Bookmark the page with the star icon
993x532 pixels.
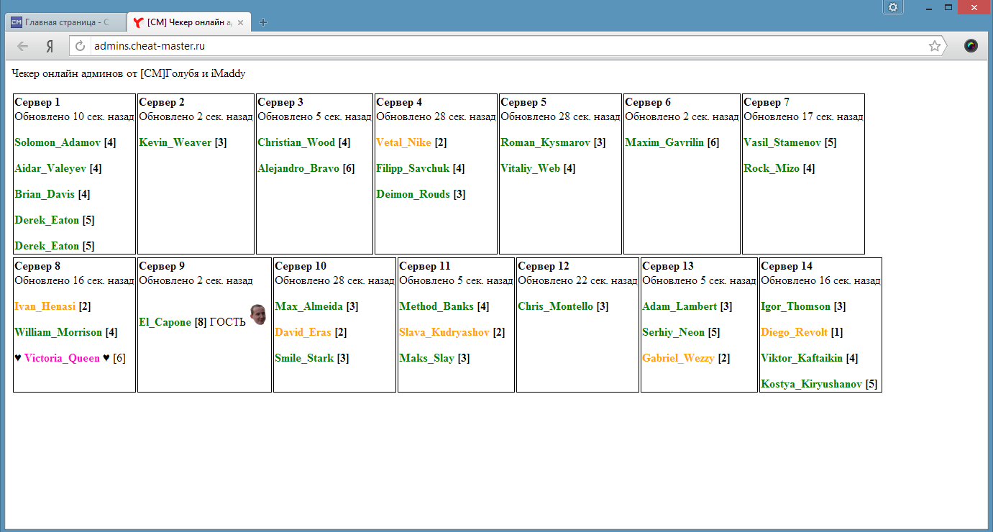click(x=934, y=46)
